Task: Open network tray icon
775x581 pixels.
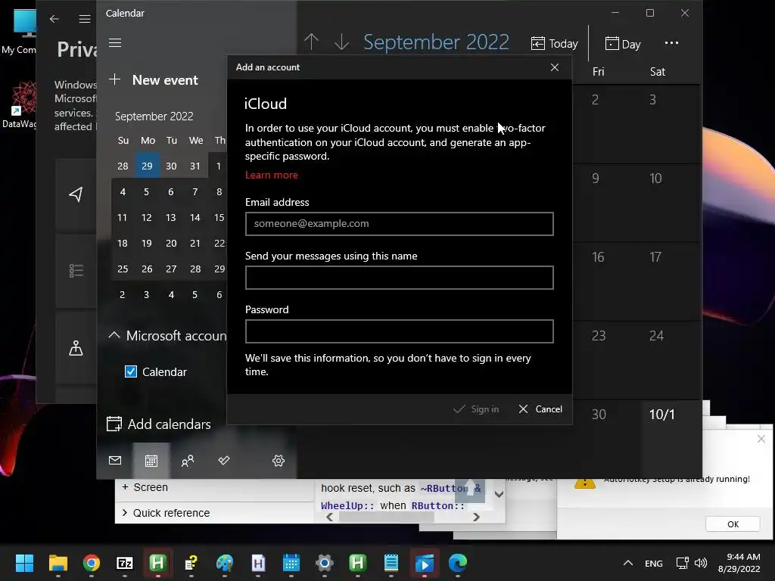Action: 683,563
